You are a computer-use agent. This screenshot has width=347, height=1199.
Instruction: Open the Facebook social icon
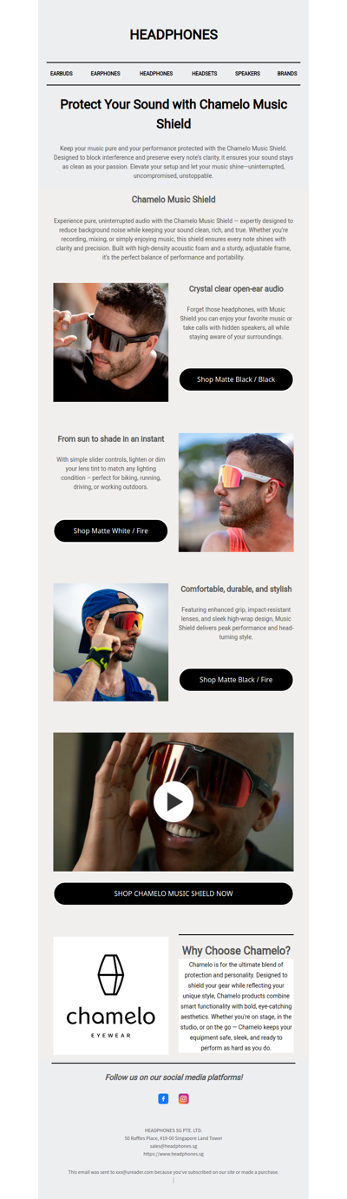coord(163,1098)
